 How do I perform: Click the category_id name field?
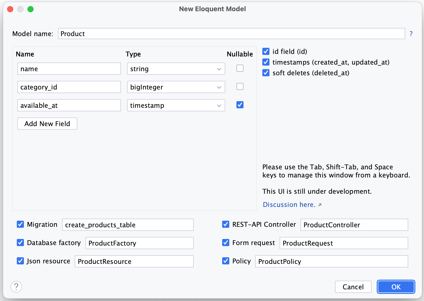tap(69, 87)
